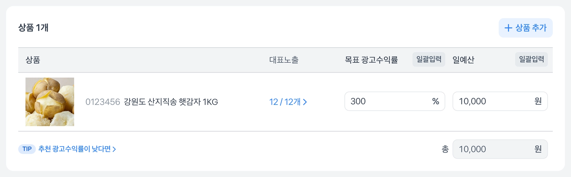
Task: Click the 원 unit in the 일예산 field
Action: tap(538, 101)
